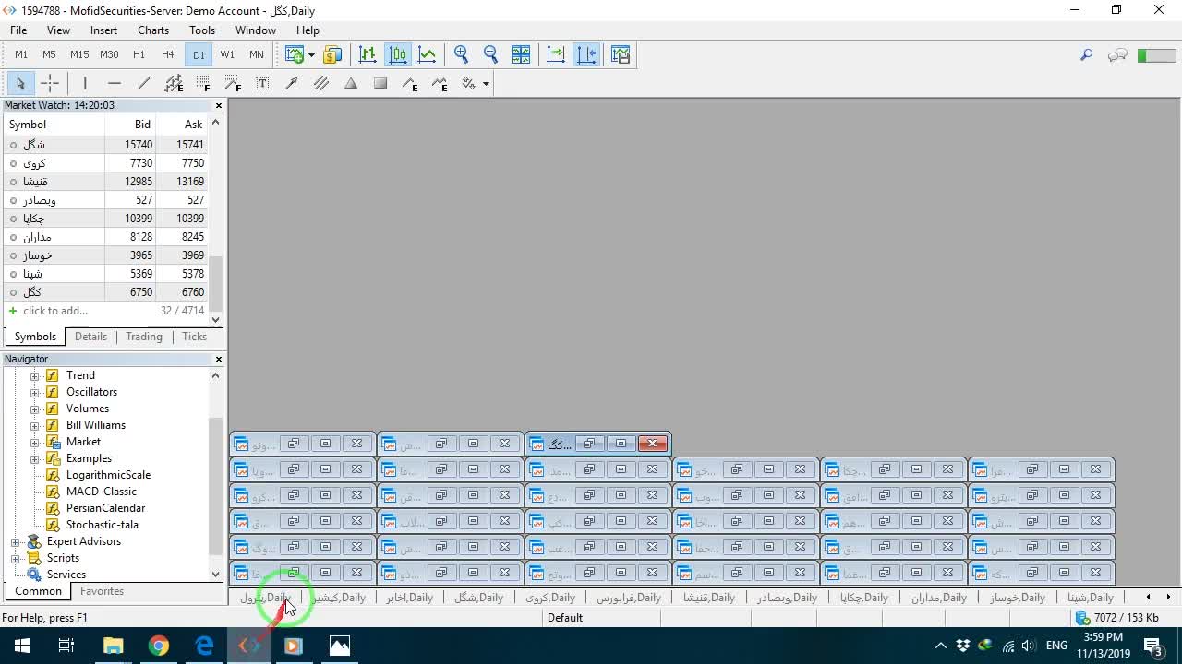Switch chart to W1 weekly timeframe
Viewport: 1182px width, 664px height.
tap(227, 54)
